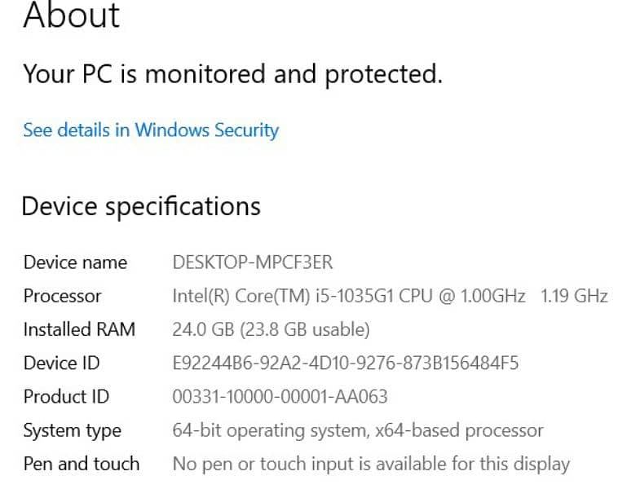The height and width of the screenshot is (489, 627).
Task: Click the Device name label
Action: point(75,262)
